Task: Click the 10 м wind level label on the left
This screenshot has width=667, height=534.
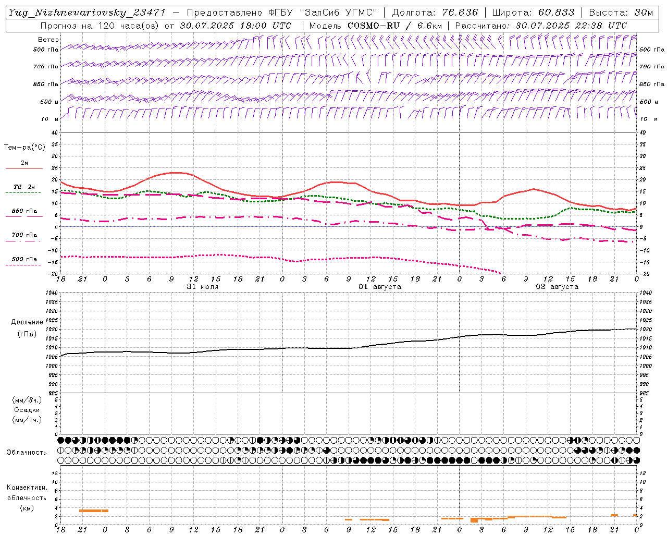Action: click(x=50, y=119)
